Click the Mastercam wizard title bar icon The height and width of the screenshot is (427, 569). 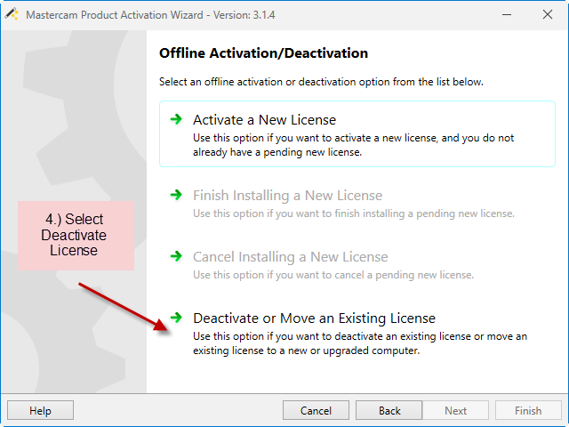tap(12, 14)
